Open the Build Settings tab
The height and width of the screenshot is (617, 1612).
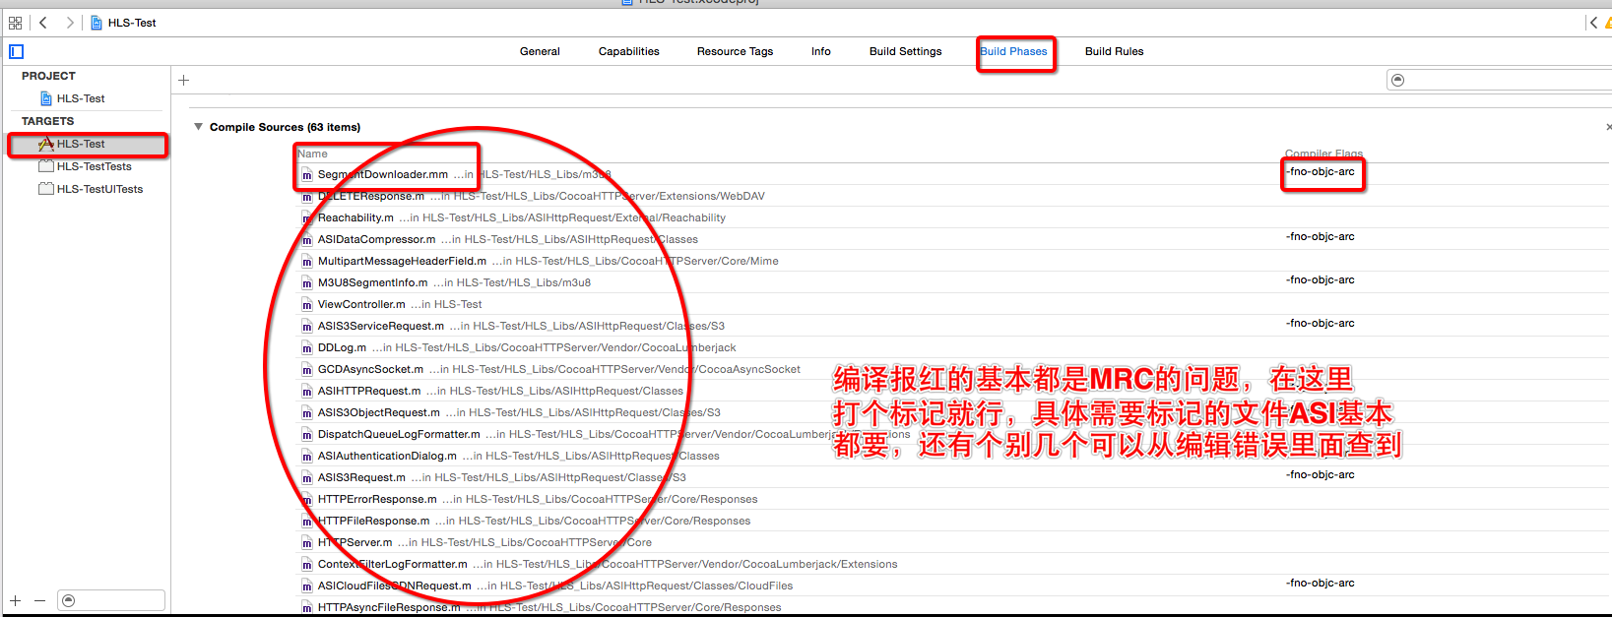905,51
